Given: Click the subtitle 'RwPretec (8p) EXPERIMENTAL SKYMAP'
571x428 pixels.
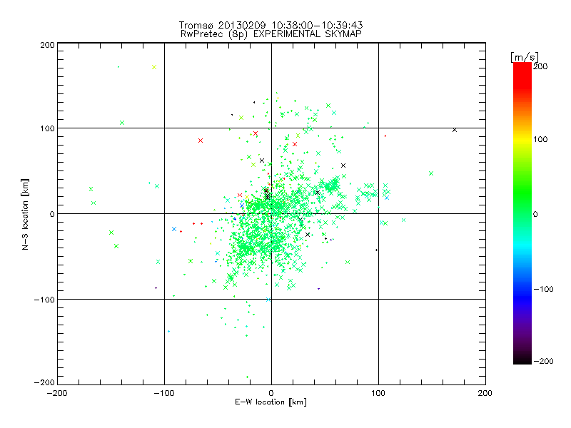Looking at the screenshot, I should click(271, 34).
